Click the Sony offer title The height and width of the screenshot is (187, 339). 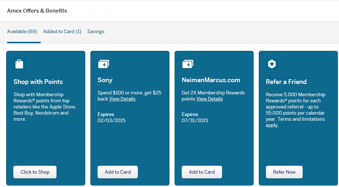coord(105,80)
